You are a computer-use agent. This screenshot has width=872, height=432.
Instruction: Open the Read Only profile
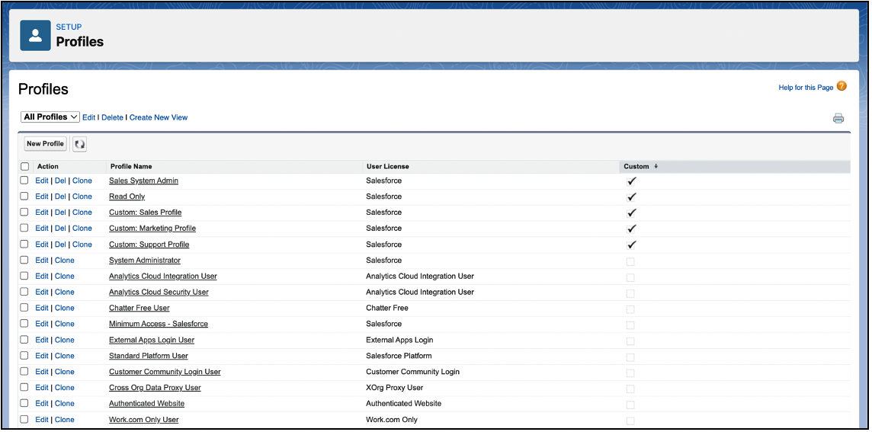click(x=127, y=197)
